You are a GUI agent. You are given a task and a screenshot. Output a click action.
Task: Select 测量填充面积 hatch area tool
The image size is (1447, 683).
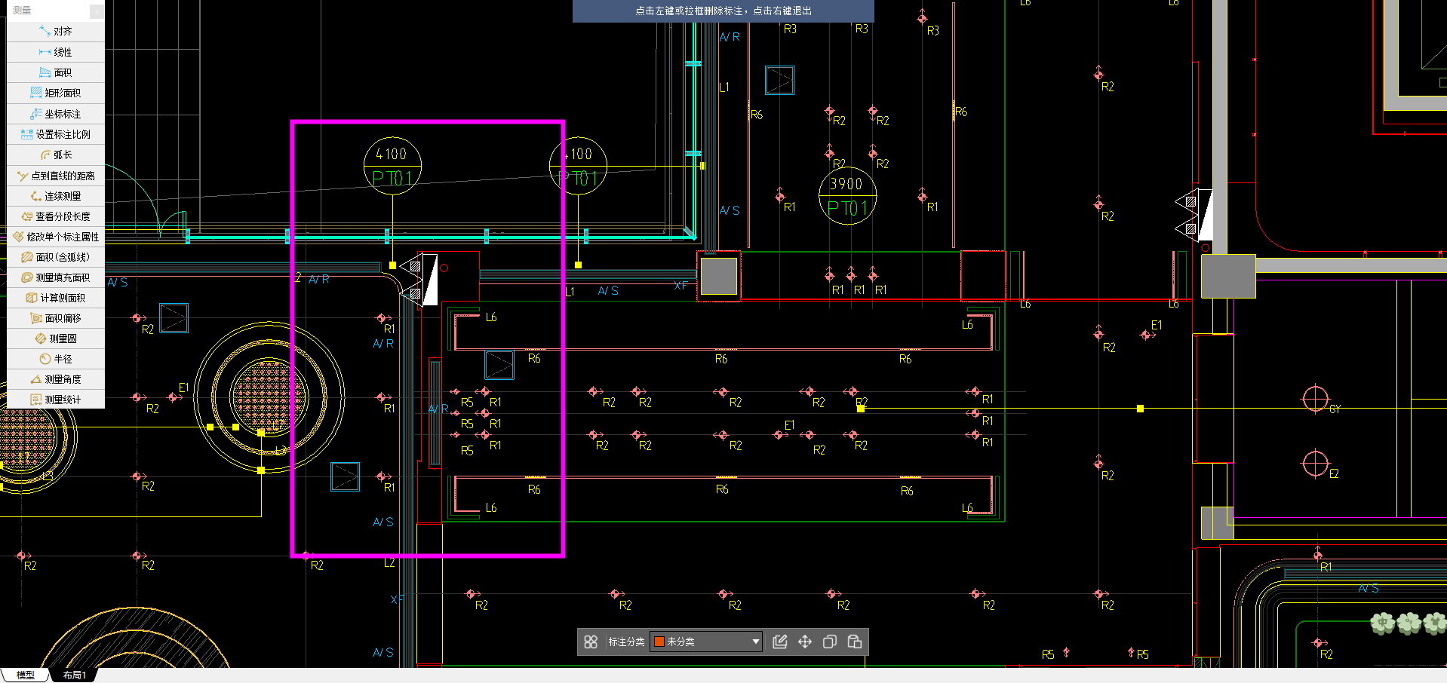[56, 277]
